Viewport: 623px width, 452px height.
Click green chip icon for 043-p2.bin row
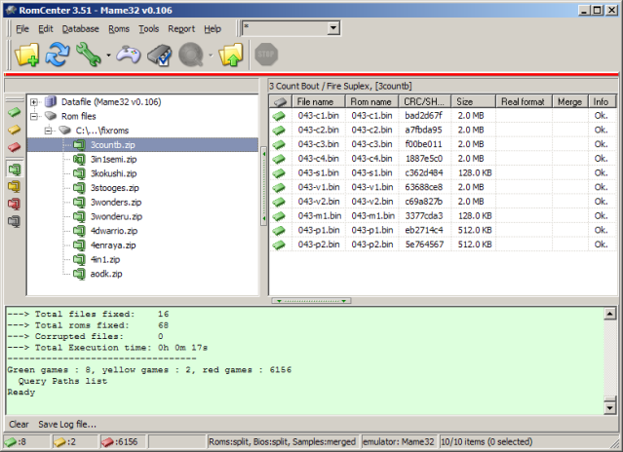[279, 245]
